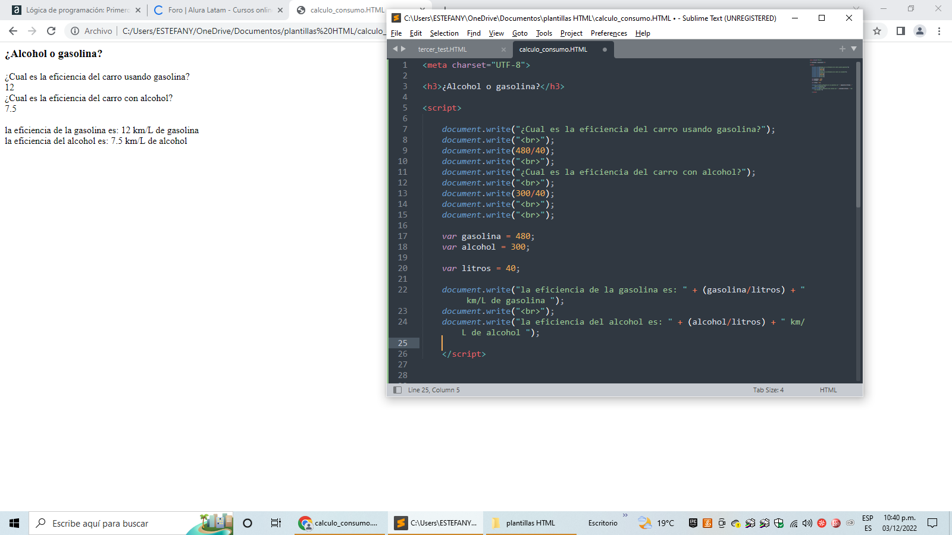Screen dimensions: 952x535
Task: Open the OneDrive tray icon
Action: 736,523
